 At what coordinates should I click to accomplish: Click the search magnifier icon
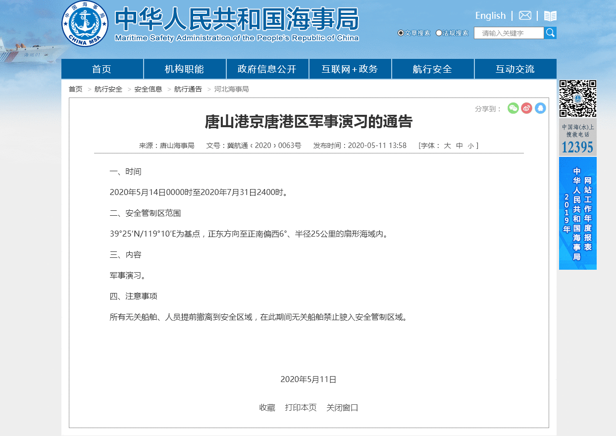[550, 33]
